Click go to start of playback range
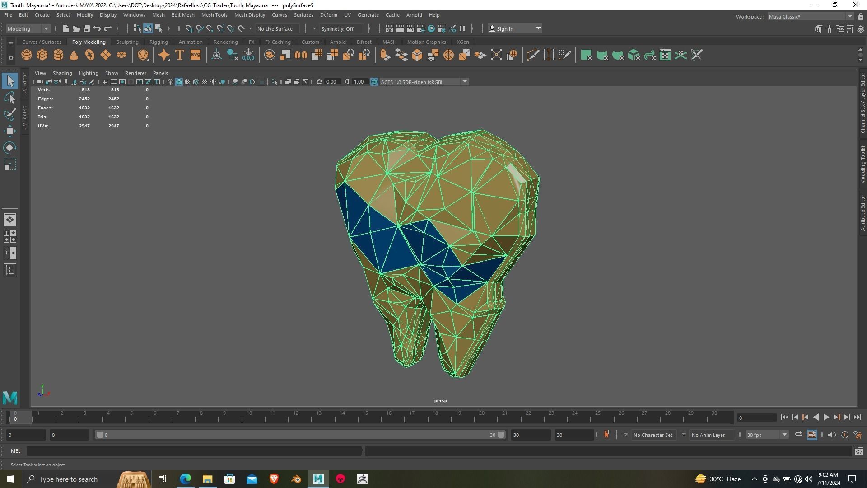The width and height of the screenshot is (867, 488). [x=785, y=418]
